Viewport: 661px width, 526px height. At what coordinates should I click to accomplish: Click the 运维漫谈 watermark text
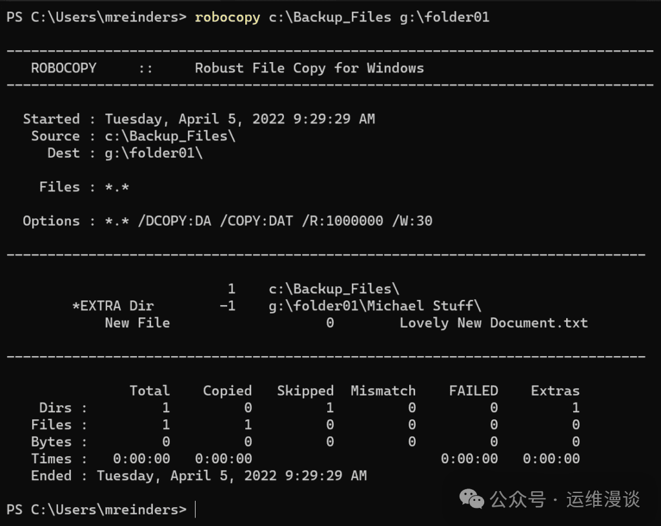pyautogui.click(x=603, y=499)
